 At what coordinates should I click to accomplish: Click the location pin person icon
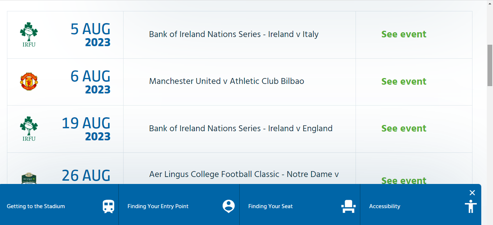pyautogui.click(x=229, y=206)
